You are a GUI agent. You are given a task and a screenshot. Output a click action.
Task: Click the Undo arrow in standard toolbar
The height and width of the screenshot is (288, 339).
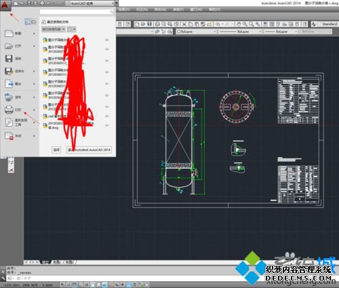[218, 24]
